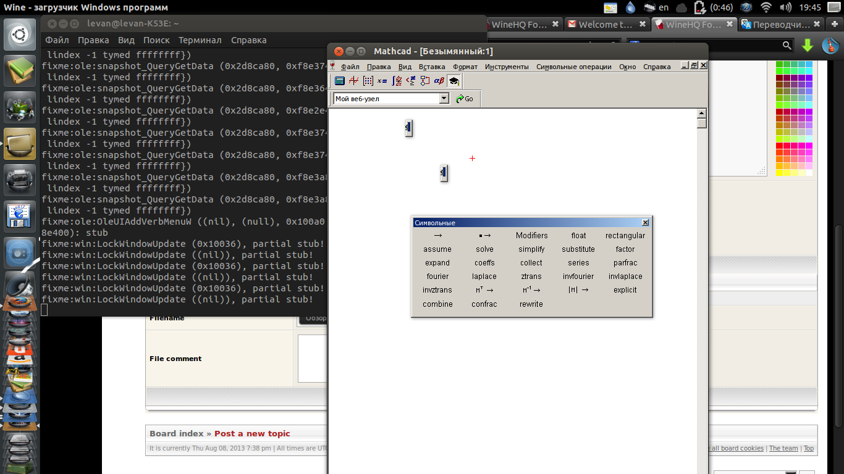Open the Calculus integral toolbar
Image resolution: width=844 pixels, height=474 pixels.
pyautogui.click(x=397, y=81)
